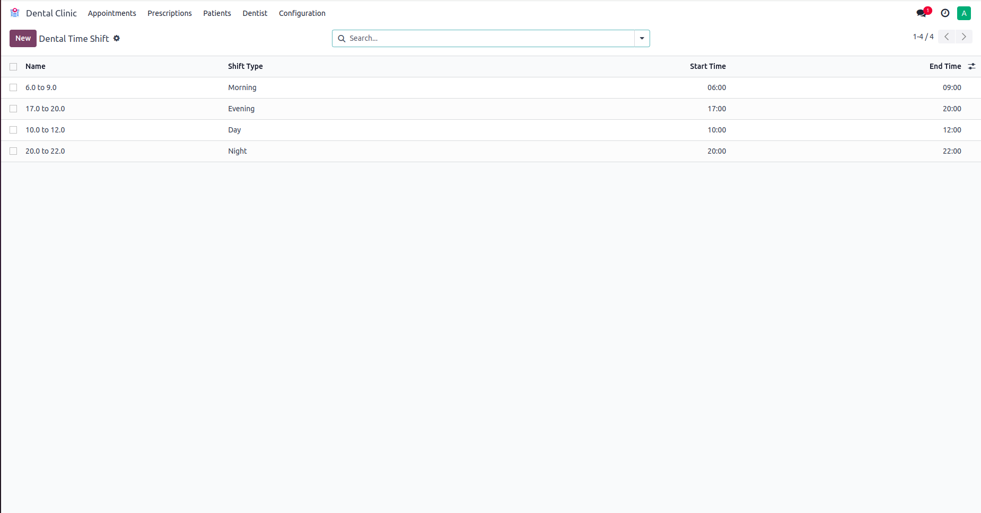Click the 06:00 start time cell
Image resolution: width=981 pixels, height=513 pixels.
click(x=716, y=87)
